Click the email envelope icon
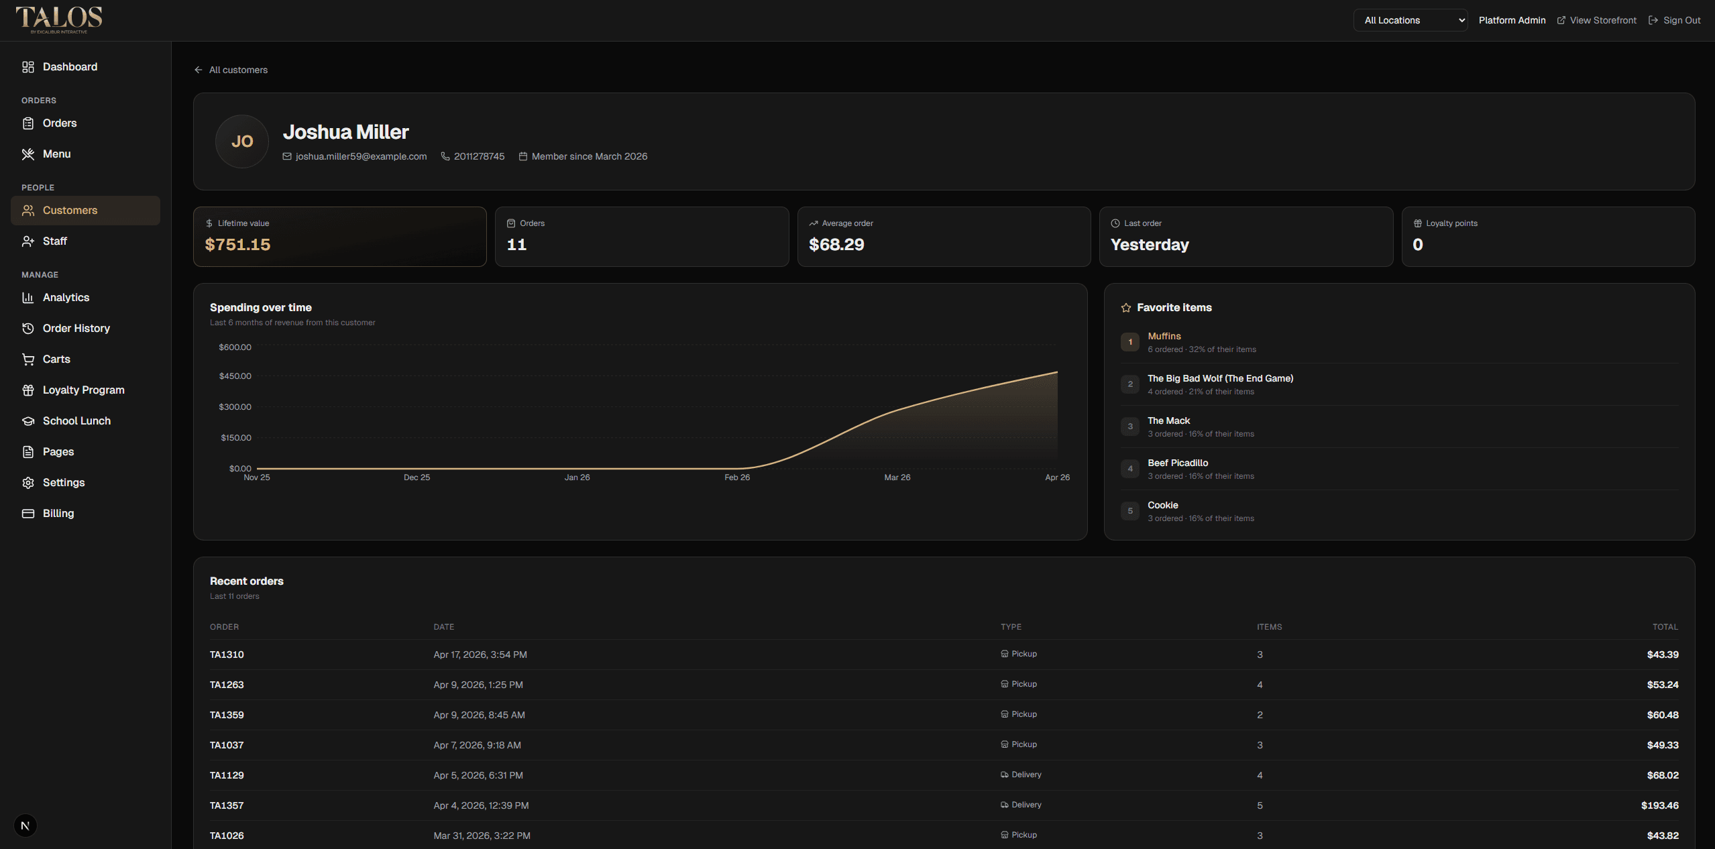1715x849 pixels. (x=287, y=156)
